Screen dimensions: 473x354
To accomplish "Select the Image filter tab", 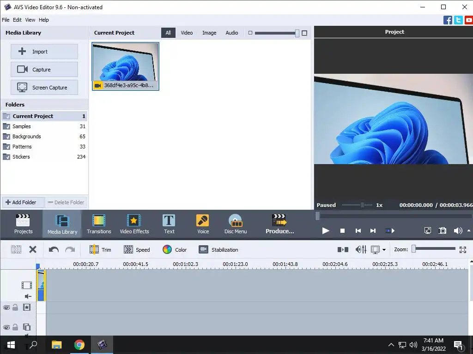I will coord(209,33).
